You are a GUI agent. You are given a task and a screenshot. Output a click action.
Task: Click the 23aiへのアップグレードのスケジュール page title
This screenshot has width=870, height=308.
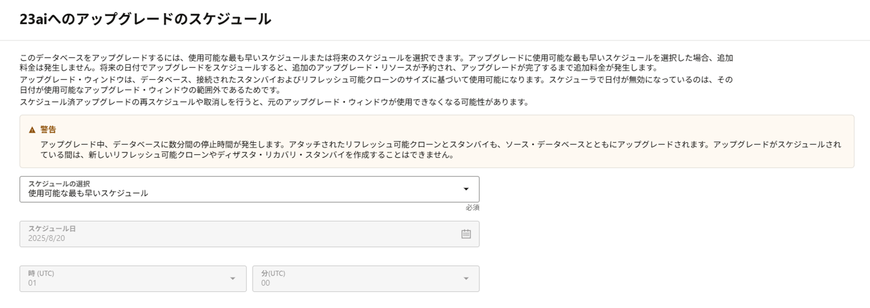pyautogui.click(x=145, y=19)
